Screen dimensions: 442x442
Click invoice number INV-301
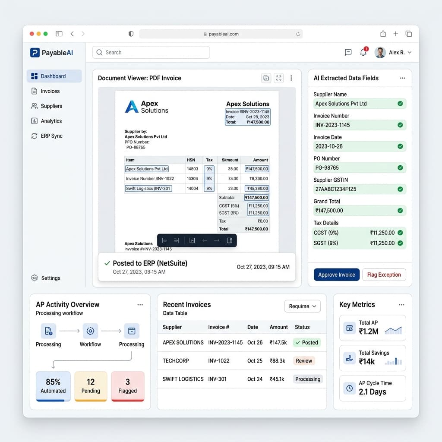[218, 379]
